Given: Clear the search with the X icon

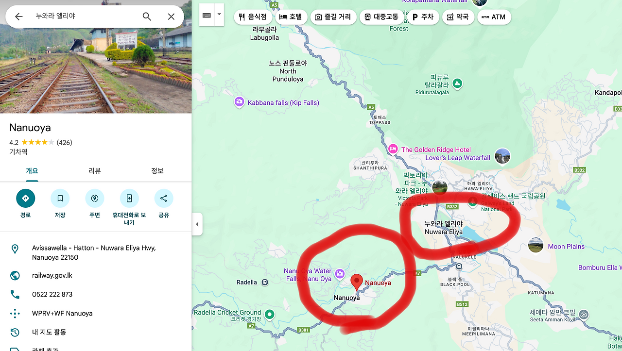Looking at the screenshot, I should click(171, 17).
